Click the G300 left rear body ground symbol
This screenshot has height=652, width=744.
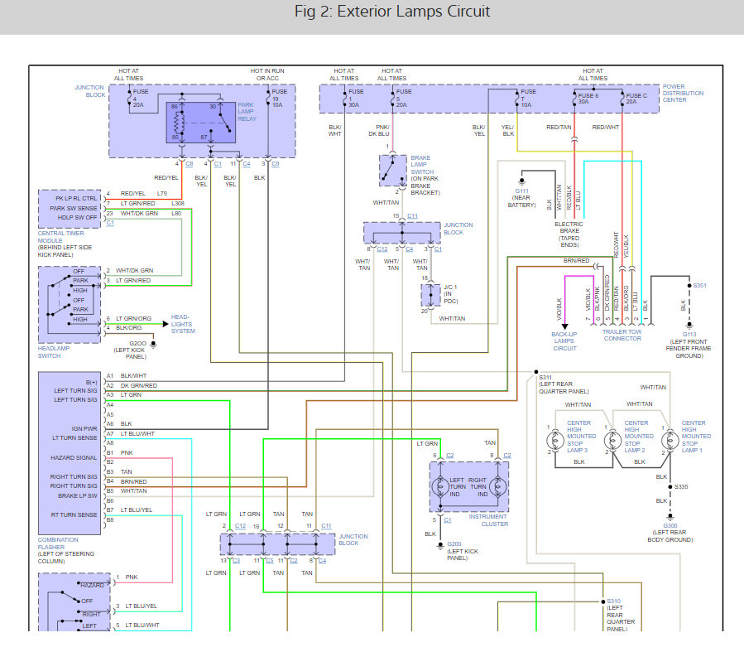pos(670,517)
